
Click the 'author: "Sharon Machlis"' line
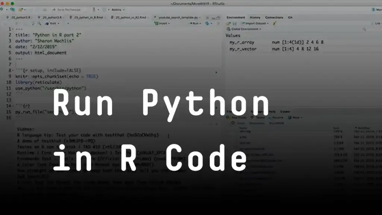click(x=44, y=41)
